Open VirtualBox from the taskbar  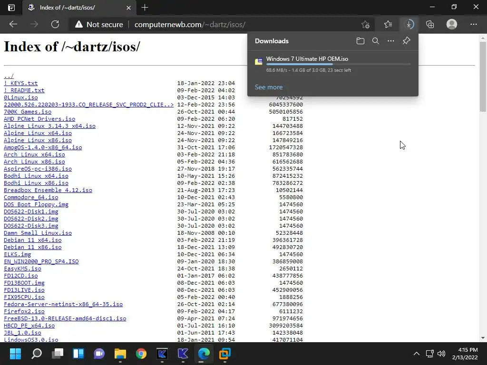tap(225, 354)
